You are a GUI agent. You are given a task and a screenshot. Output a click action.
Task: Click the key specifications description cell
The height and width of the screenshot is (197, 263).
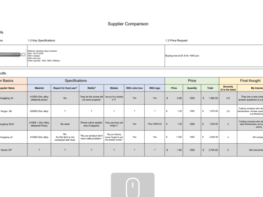(x=96, y=56)
